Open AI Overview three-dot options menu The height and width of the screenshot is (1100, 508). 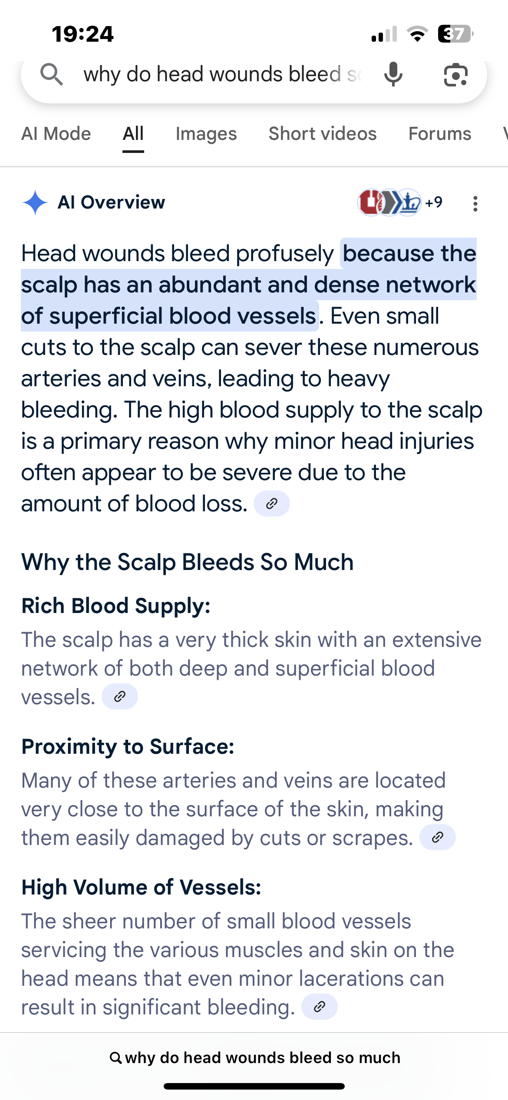(x=475, y=203)
